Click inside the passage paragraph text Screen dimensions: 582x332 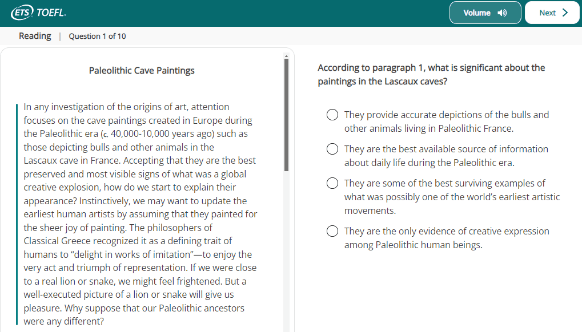tap(141, 214)
